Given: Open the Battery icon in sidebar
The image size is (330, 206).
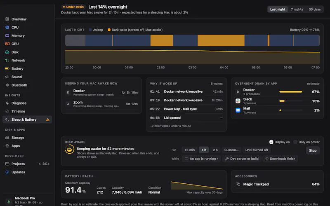Looking at the screenshot, I should click(7, 68).
